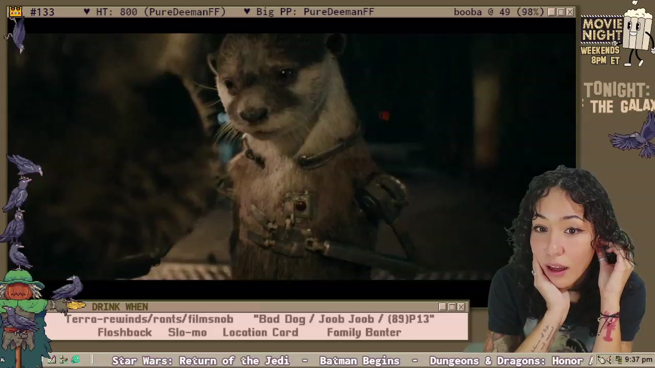Viewport: 655px width, 368px height.
Task: Select the 'Slo-mo' drink rule
Action: click(187, 332)
